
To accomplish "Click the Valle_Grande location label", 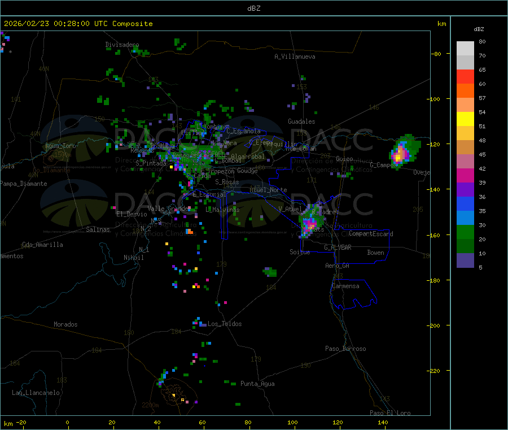I will click(168, 209).
